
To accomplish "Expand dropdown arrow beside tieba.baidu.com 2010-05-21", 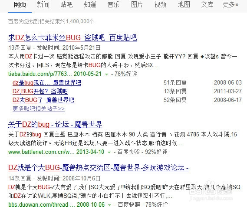I will (x=107, y=74).
